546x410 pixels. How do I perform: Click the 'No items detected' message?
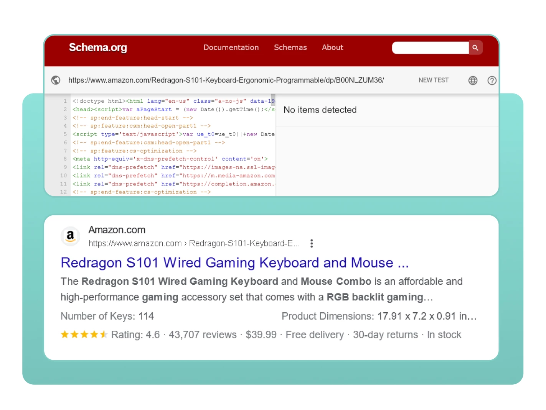tap(320, 110)
